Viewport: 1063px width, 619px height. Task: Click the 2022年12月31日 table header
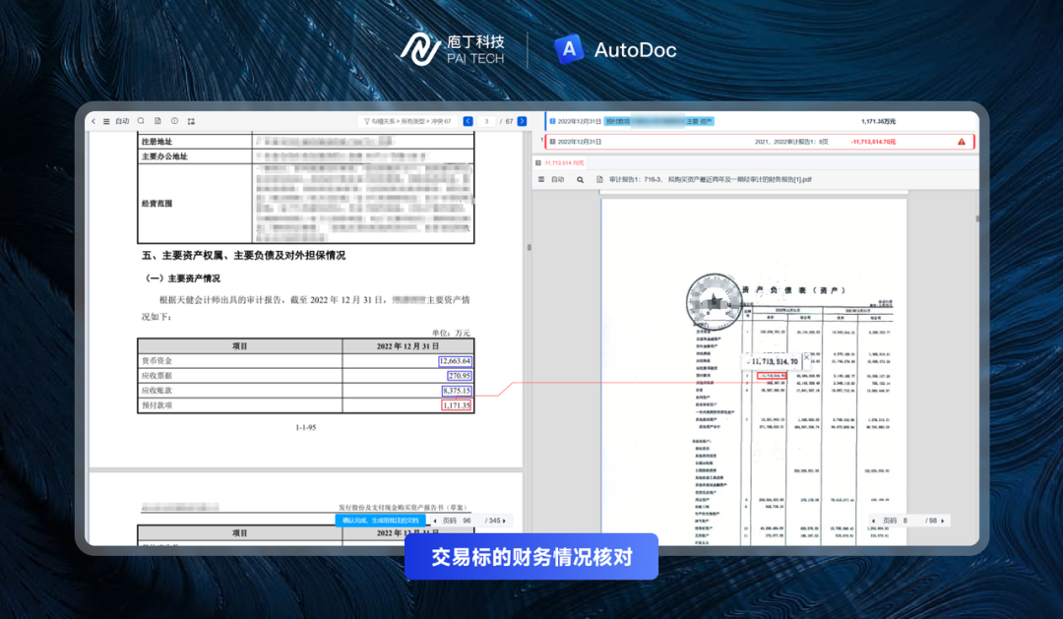tap(407, 346)
